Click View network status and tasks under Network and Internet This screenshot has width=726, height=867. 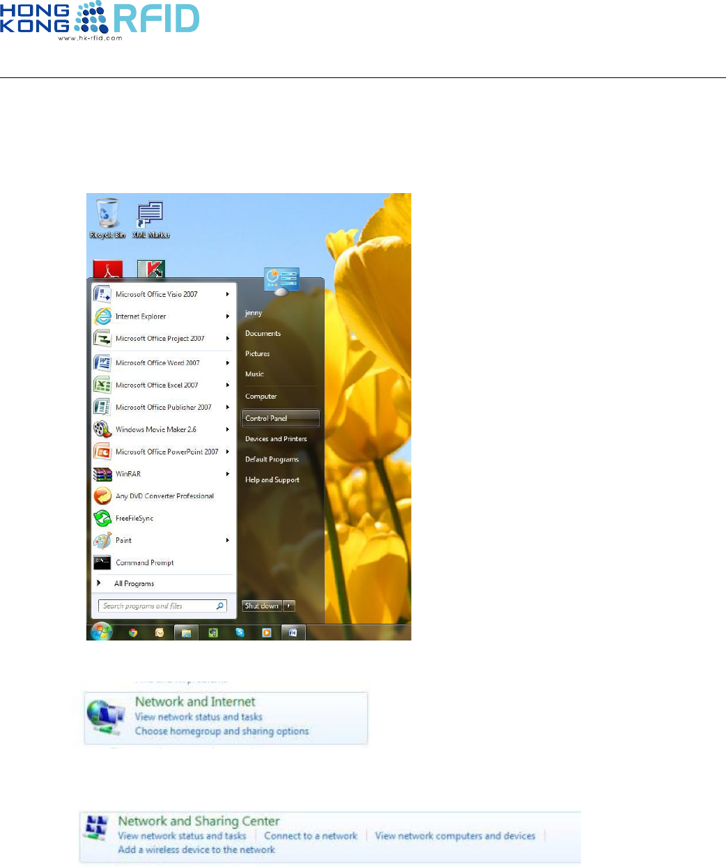pyautogui.click(x=199, y=717)
